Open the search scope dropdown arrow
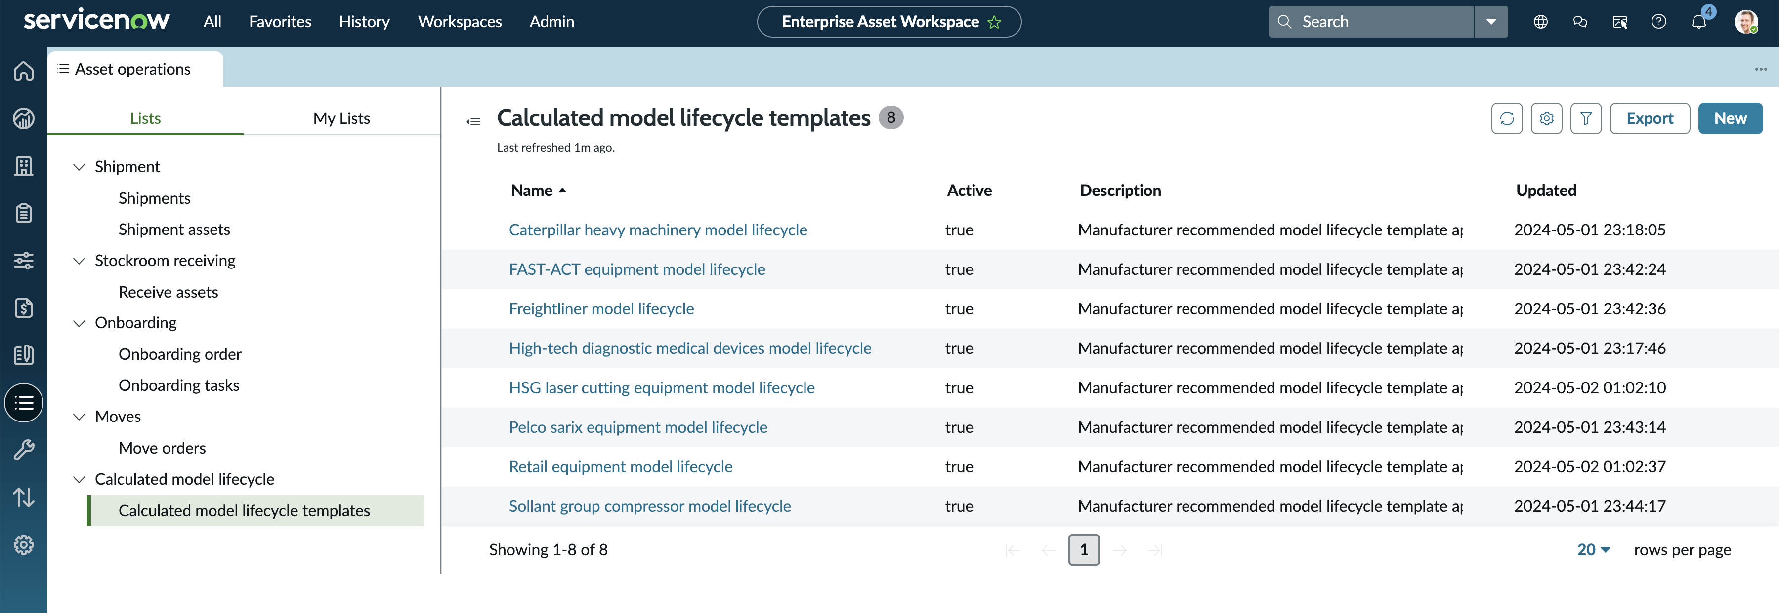The width and height of the screenshot is (1779, 613). 1491,22
